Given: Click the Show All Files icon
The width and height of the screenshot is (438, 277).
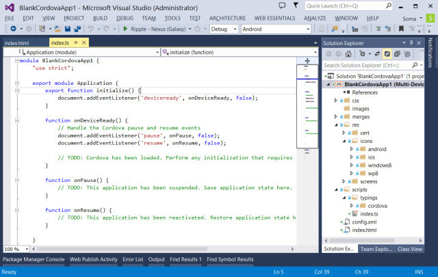Looking at the screenshot, I should [407, 54].
